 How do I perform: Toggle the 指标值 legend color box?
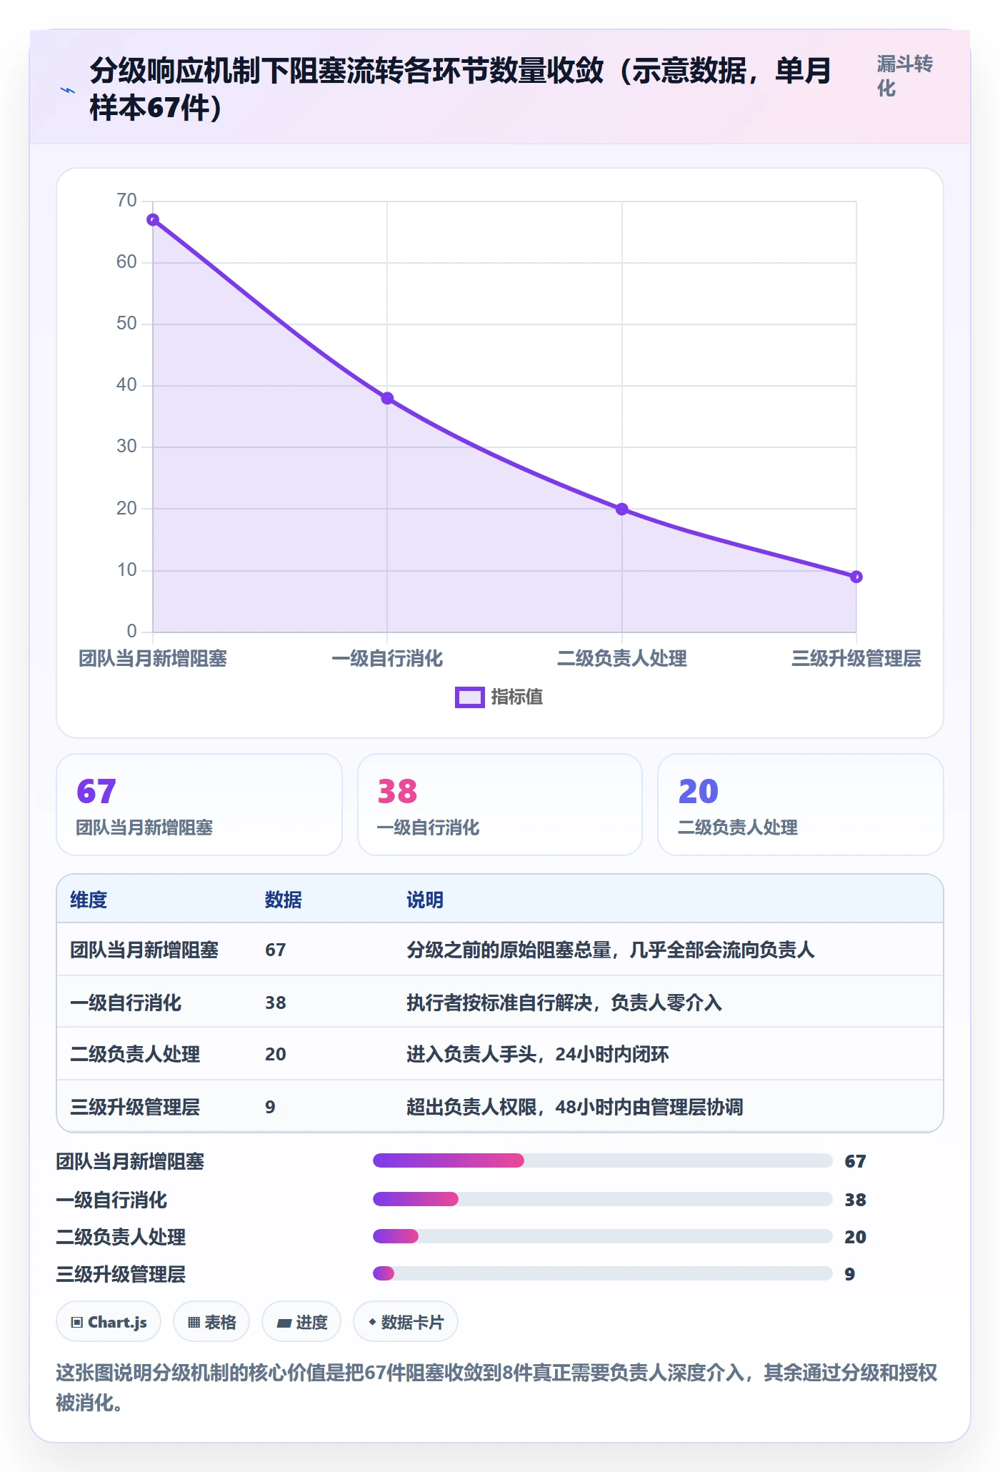[470, 697]
